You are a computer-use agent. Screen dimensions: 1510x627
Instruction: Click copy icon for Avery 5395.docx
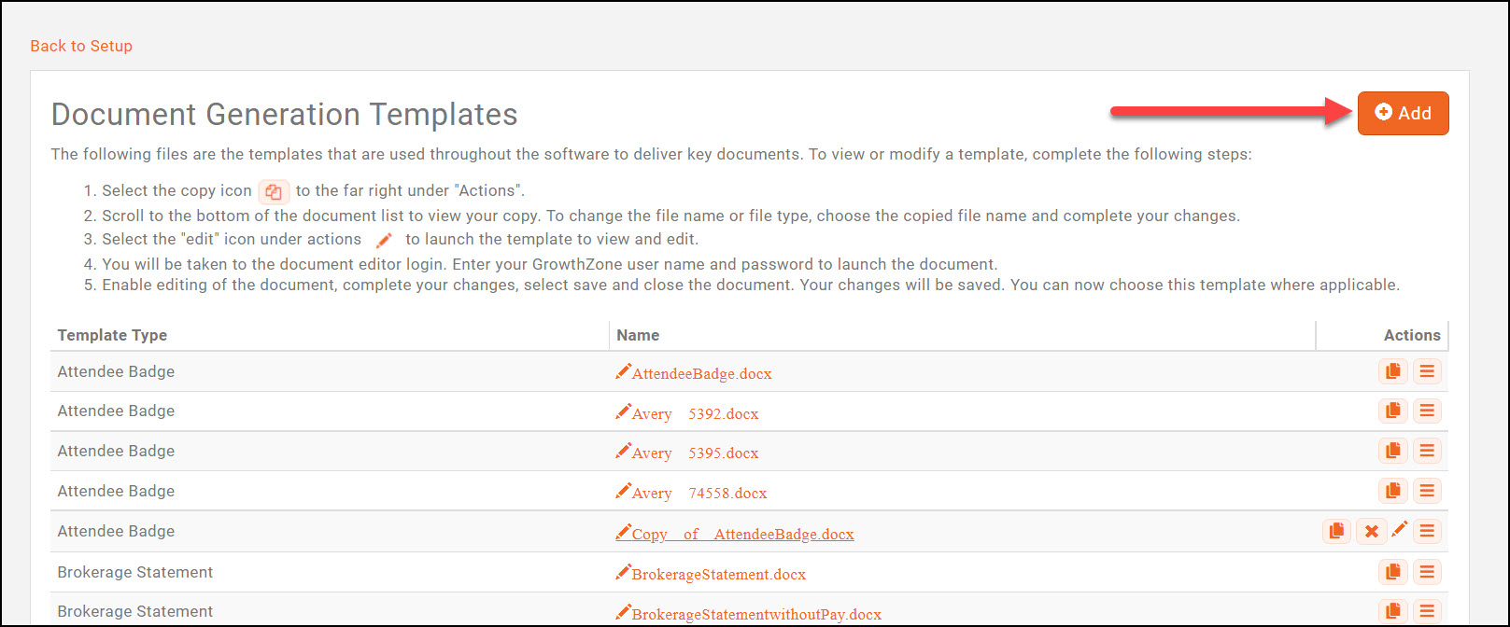(x=1392, y=451)
